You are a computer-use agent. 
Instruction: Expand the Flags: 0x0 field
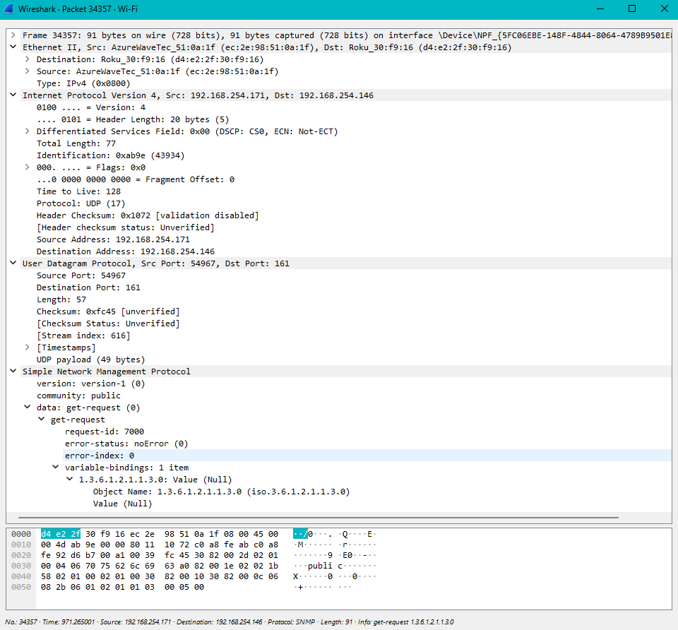point(27,167)
